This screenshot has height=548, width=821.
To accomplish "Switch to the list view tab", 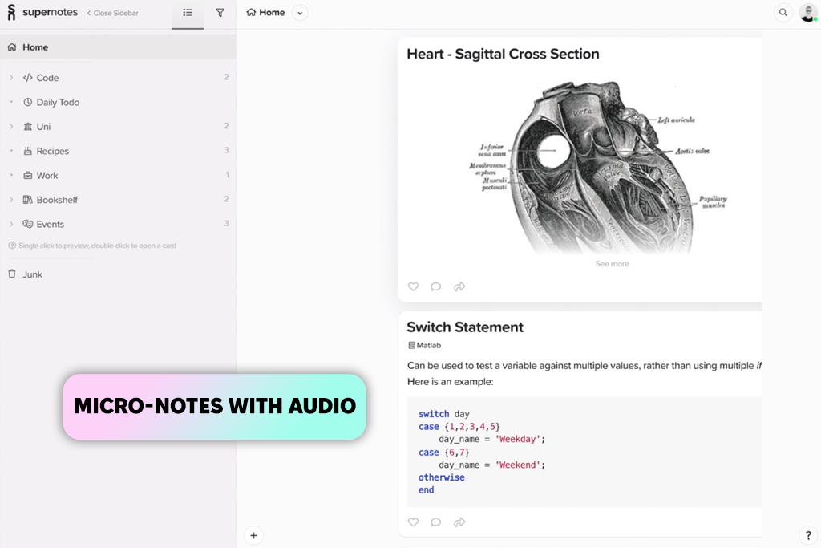I will (x=188, y=13).
